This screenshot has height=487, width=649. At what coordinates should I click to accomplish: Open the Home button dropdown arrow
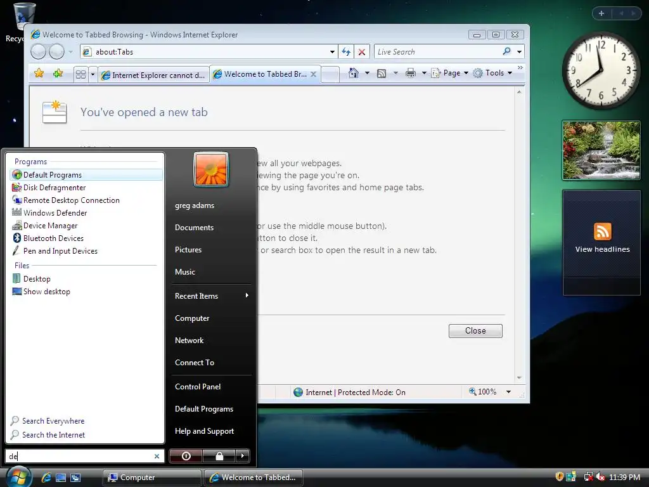pos(367,73)
